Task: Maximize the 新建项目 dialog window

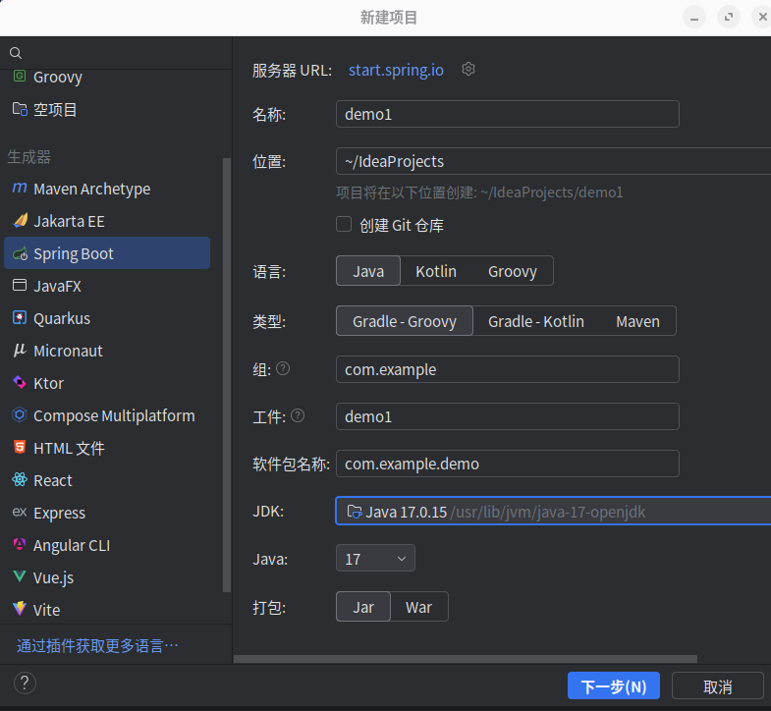Action: click(729, 18)
